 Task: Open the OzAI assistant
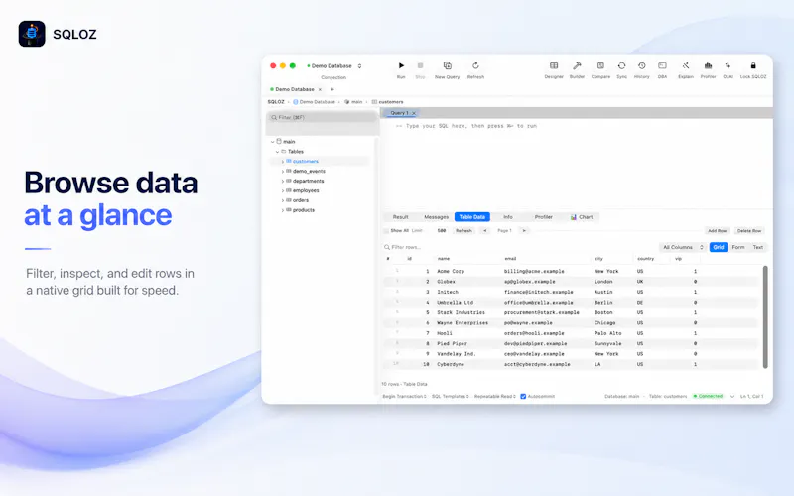728,65
